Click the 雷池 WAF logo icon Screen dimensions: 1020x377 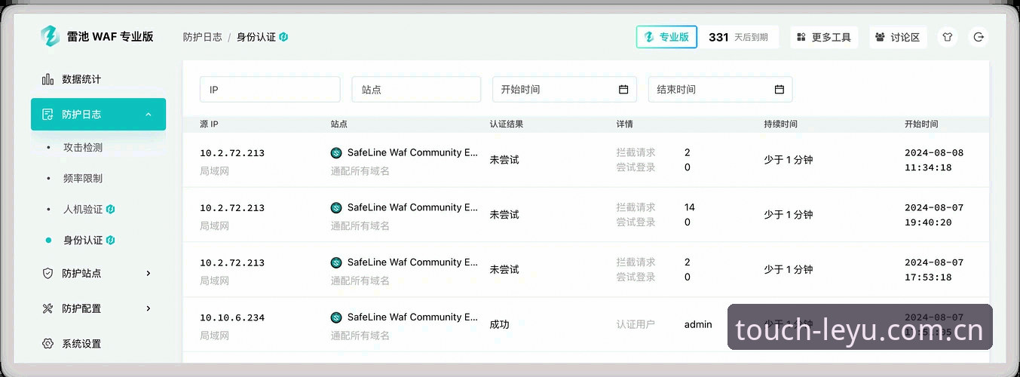tap(50, 36)
